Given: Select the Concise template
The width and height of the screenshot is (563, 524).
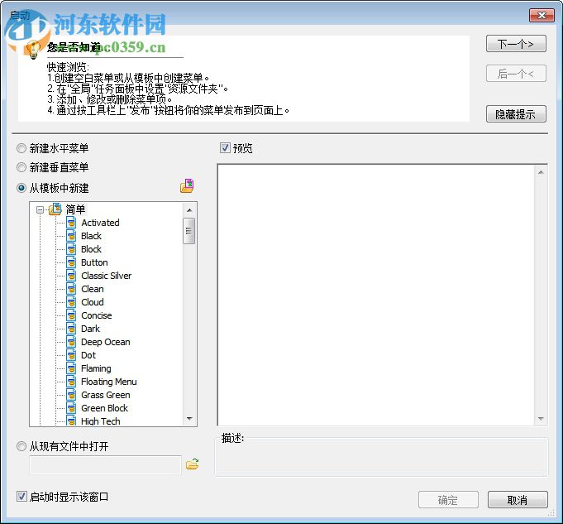Looking at the screenshot, I should click(x=97, y=315).
